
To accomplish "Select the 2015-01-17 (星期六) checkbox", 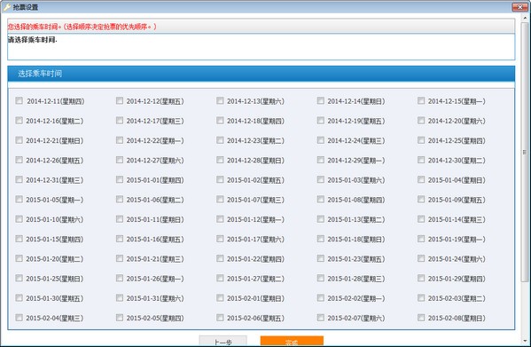I will point(220,239).
